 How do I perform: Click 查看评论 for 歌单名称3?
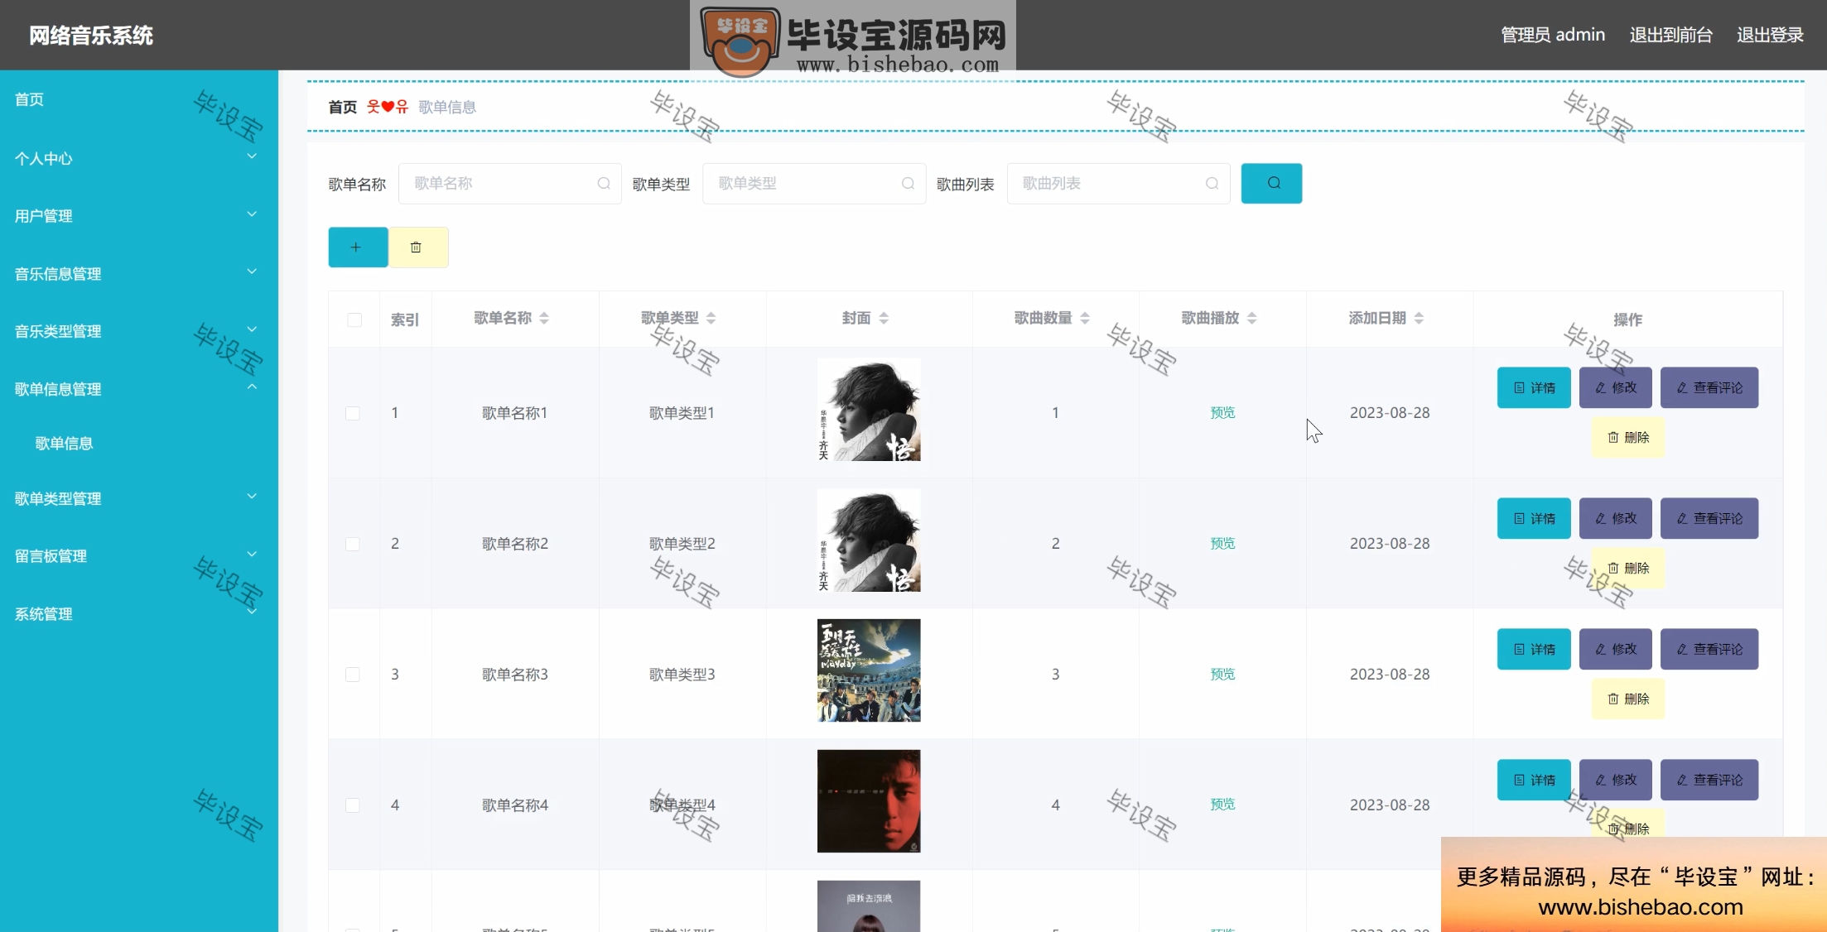[1709, 649]
